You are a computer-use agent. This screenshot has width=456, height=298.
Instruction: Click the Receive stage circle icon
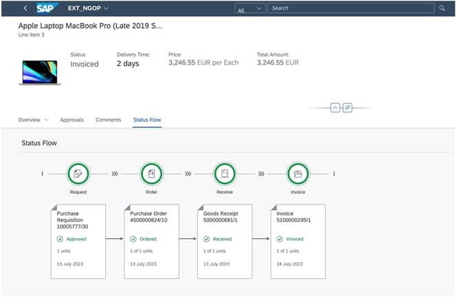225,173
